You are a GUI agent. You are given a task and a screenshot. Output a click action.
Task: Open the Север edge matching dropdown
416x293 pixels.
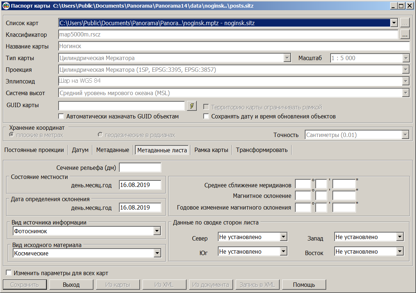[284, 237]
